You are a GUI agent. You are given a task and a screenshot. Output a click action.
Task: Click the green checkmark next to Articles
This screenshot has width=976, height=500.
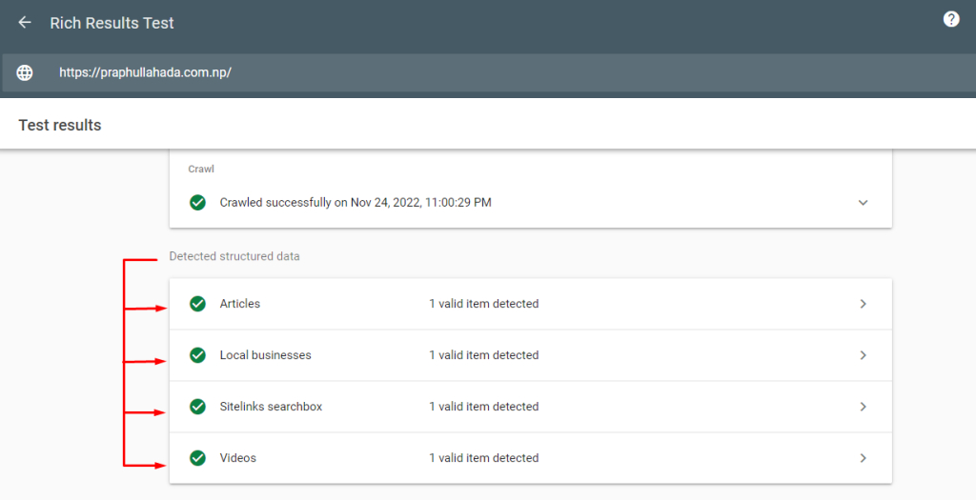pos(197,304)
